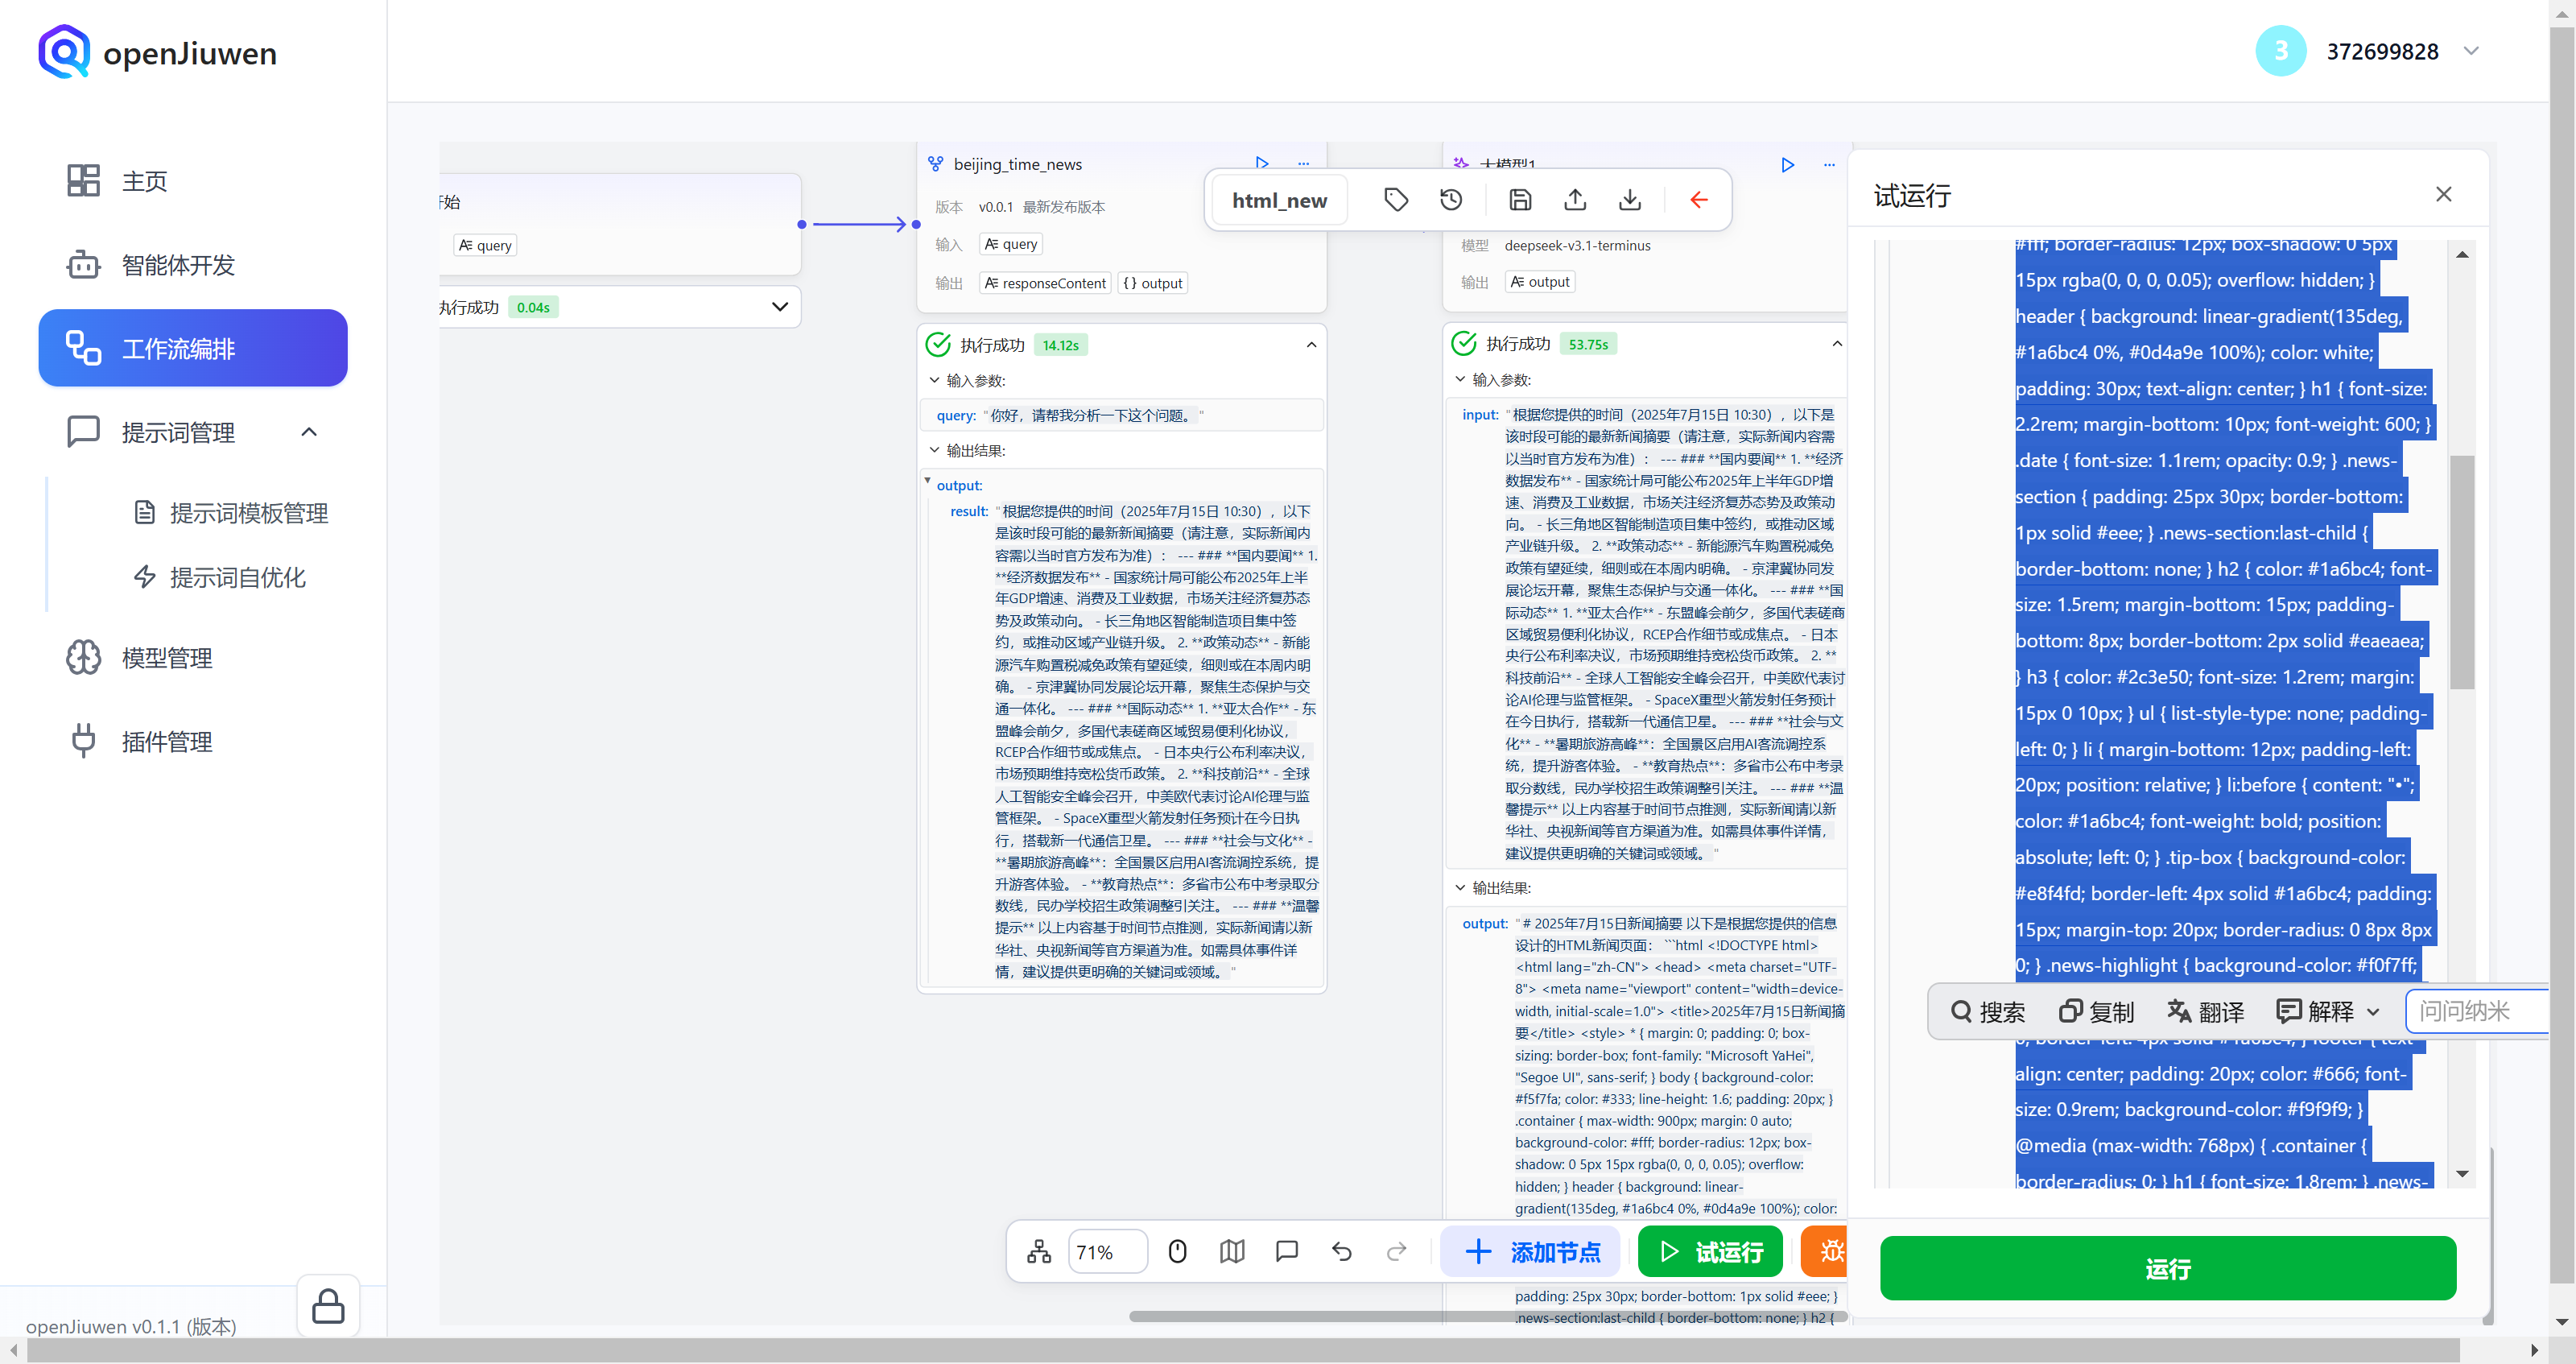This screenshot has width=2576, height=1364.
Task: Select 提示词模板管理 menu item
Action: coord(248,513)
